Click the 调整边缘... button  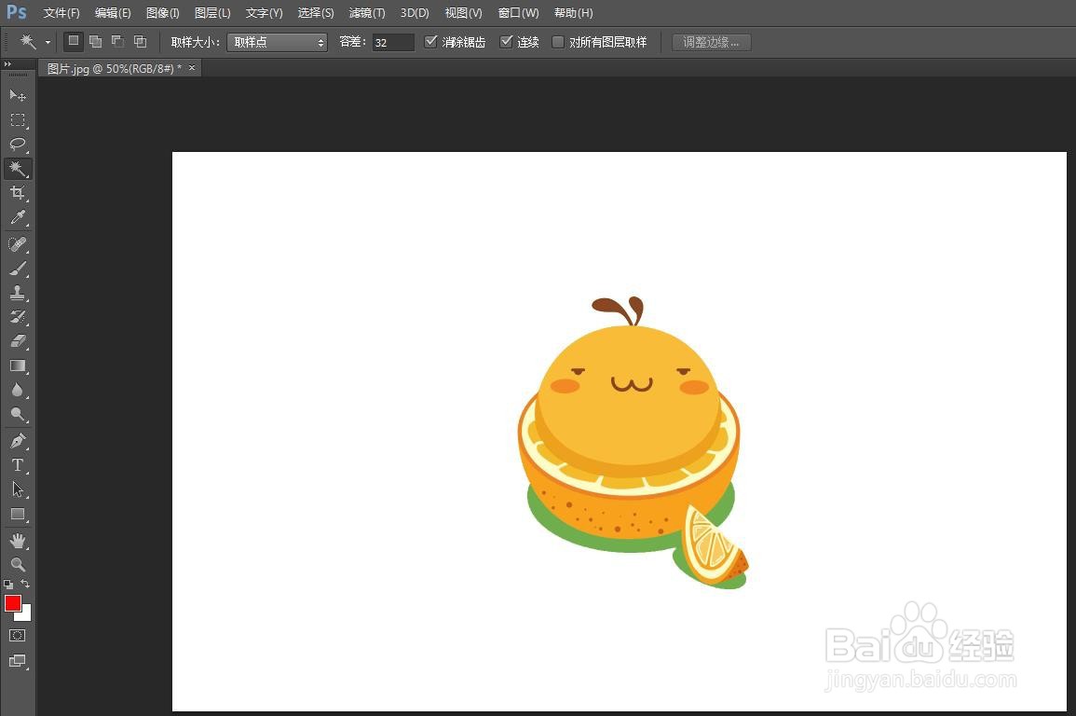pos(712,43)
